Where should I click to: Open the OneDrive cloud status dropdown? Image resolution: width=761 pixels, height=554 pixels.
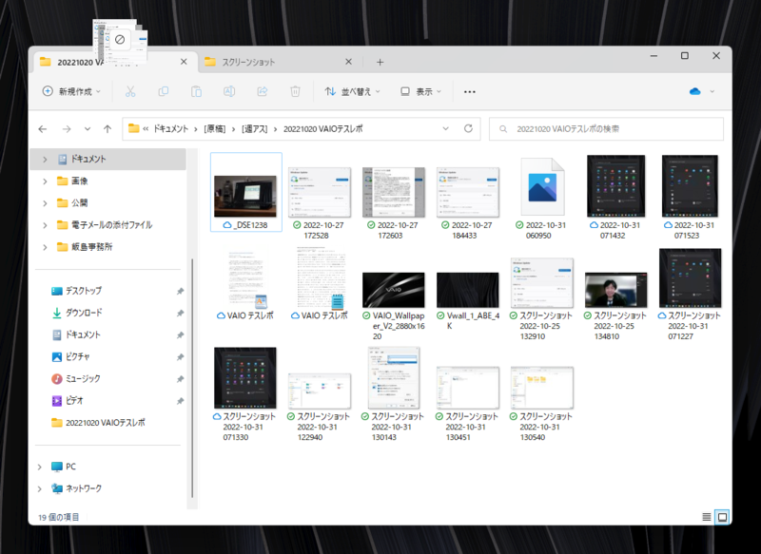(701, 91)
